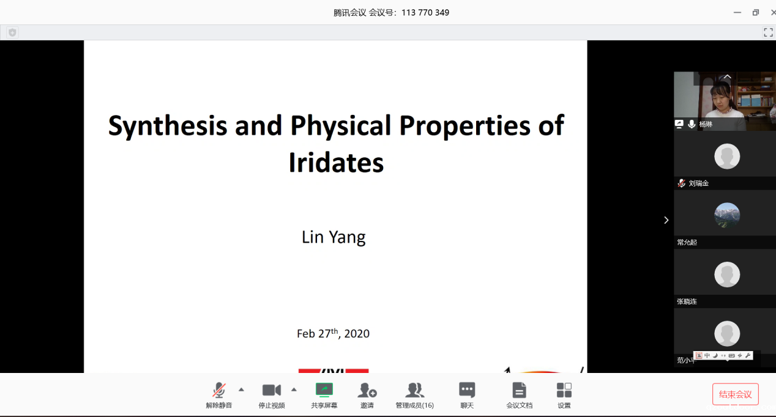Open video options arrow beside camera

click(294, 389)
